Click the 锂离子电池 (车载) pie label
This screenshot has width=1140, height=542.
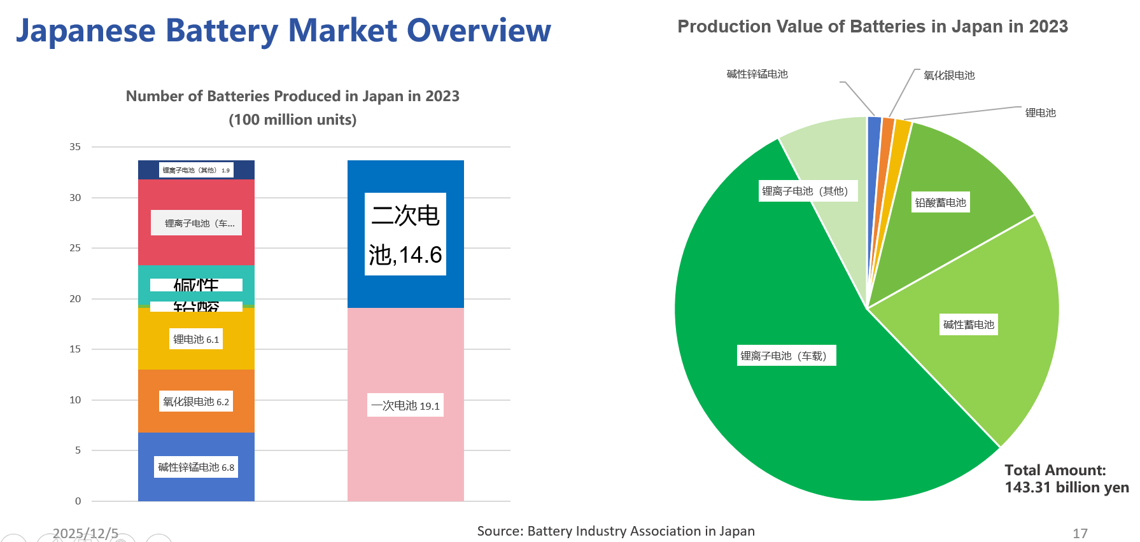[787, 356]
